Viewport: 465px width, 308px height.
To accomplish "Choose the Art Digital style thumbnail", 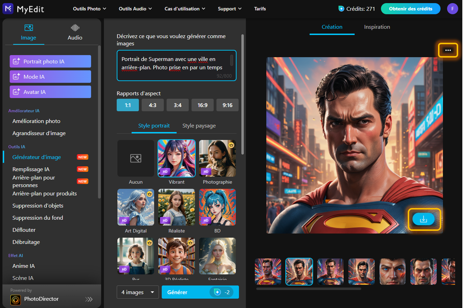I will pyautogui.click(x=136, y=207).
